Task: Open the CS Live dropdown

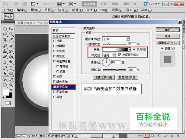Action: (151, 4)
